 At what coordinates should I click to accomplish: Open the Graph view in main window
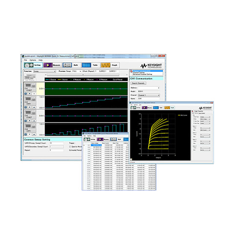pyautogui.click(x=110, y=65)
